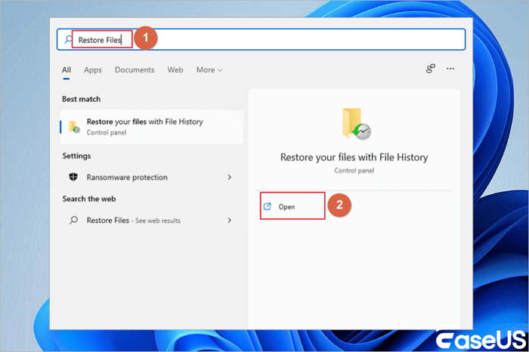The image size is (529, 352).
Task: Click the 'Restore your files with File History' preview title
Action: pos(354,157)
